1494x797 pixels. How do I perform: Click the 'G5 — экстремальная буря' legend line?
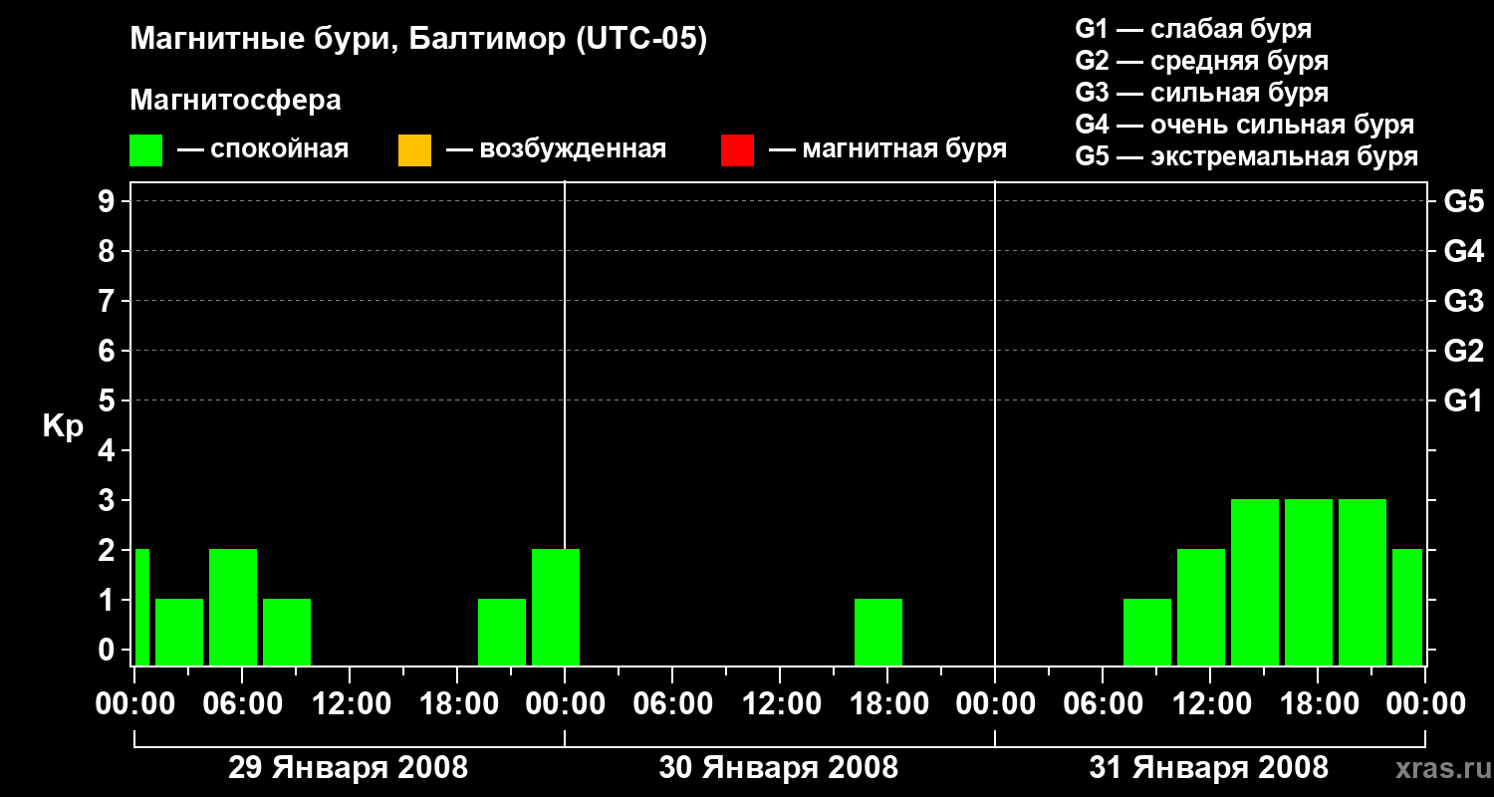pos(1247,156)
